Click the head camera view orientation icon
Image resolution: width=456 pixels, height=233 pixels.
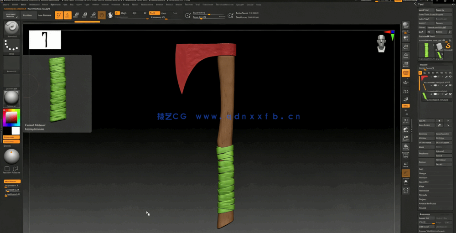[382, 43]
